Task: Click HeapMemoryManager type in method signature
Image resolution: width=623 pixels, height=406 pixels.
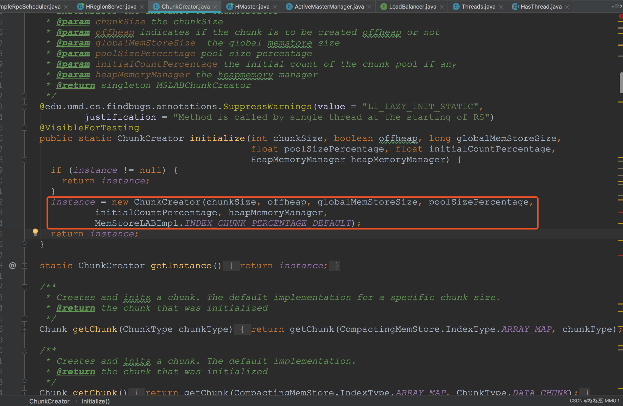Action: click(298, 160)
